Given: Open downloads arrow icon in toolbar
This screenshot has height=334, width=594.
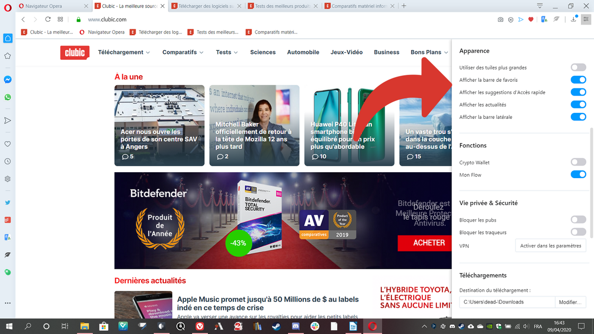Looking at the screenshot, I should [574, 19].
